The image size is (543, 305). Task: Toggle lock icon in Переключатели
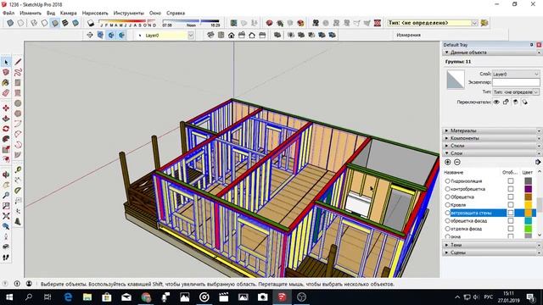point(506,102)
